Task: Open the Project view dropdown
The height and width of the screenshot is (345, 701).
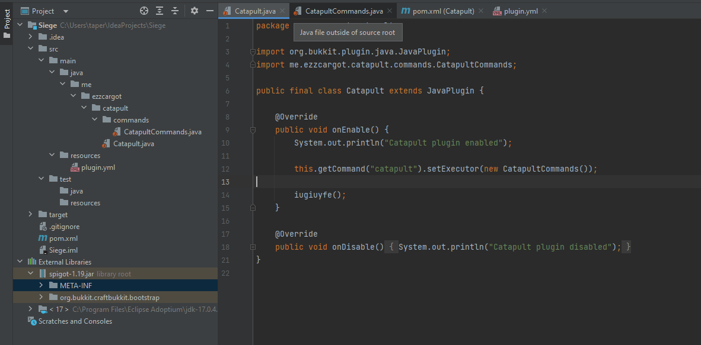Action: click(66, 11)
